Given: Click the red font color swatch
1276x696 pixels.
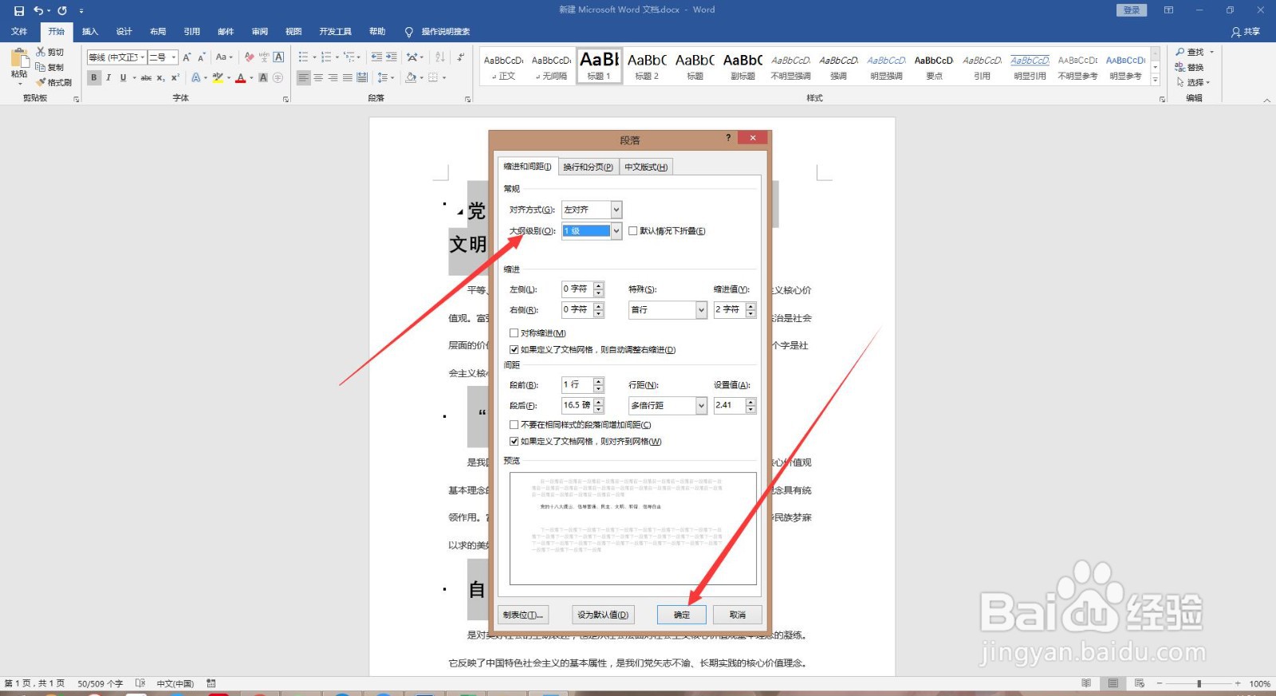Looking at the screenshot, I should [240, 77].
